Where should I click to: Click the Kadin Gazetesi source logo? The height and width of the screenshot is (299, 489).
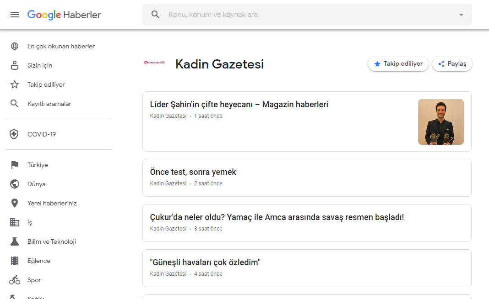pyautogui.click(x=154, y=63)
